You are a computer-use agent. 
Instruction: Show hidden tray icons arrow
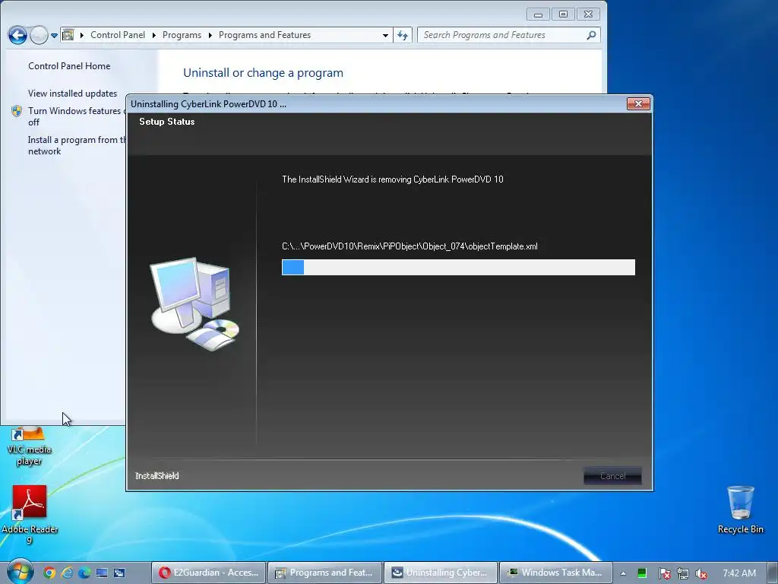tap(623, 573)
